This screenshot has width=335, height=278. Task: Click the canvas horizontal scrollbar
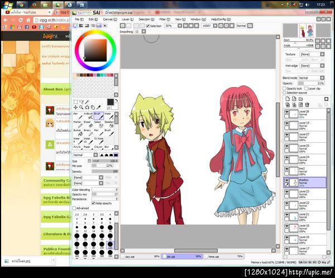(x=196, y=250)
